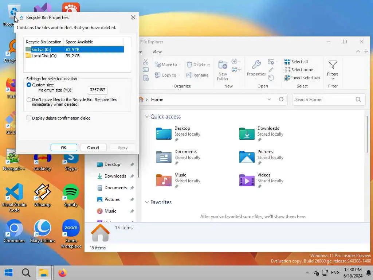This screenshot has width=373, height=280.
Task: Click the Properties wrench icon
Action: (x=256, y=65)
